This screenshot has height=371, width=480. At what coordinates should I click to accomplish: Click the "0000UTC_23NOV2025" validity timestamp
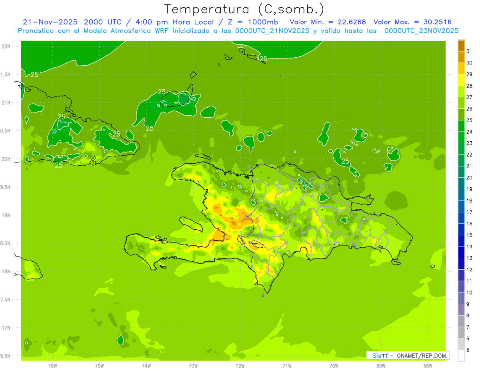[x=421, y=31]
